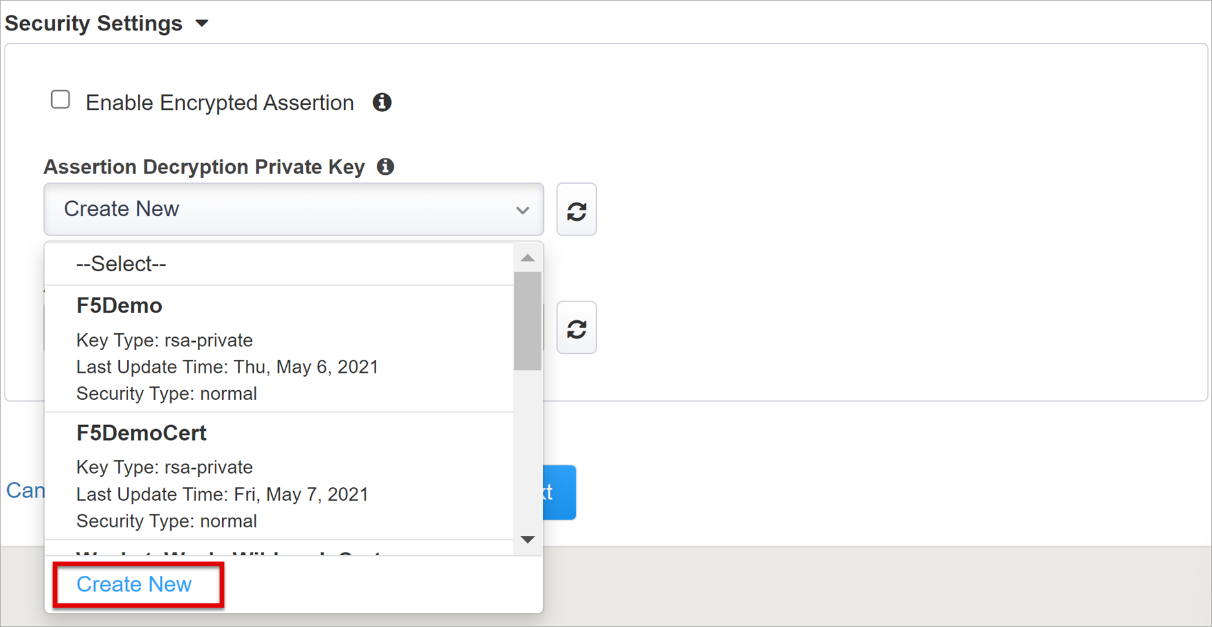Click the partially visible Wildcard Cert option
The width and height of the screenshot is (1212, 627).
[x=228, y=555]
